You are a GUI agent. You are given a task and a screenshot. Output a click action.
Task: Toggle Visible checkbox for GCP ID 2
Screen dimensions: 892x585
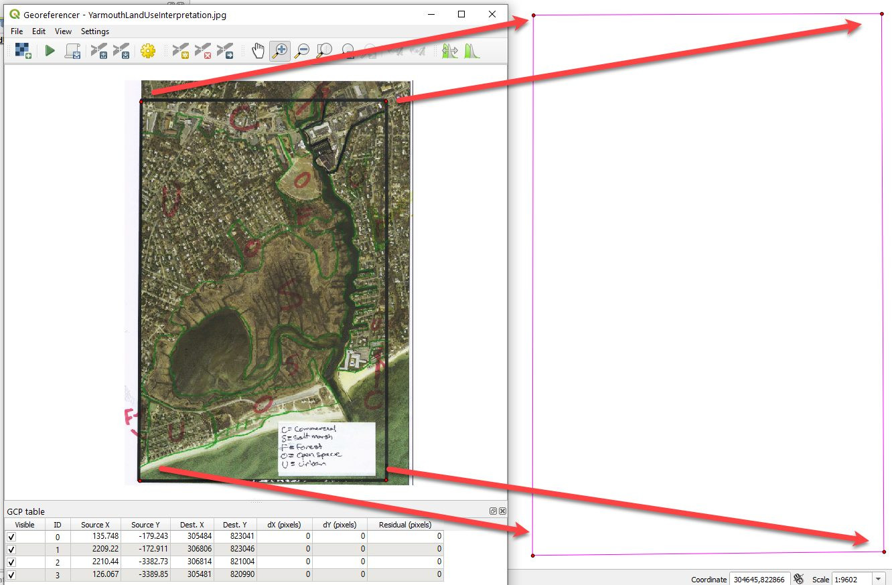(x=11, y=562)
